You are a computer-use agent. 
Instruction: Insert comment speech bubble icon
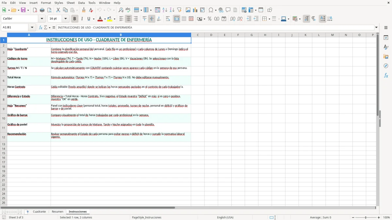click(228, 10)
